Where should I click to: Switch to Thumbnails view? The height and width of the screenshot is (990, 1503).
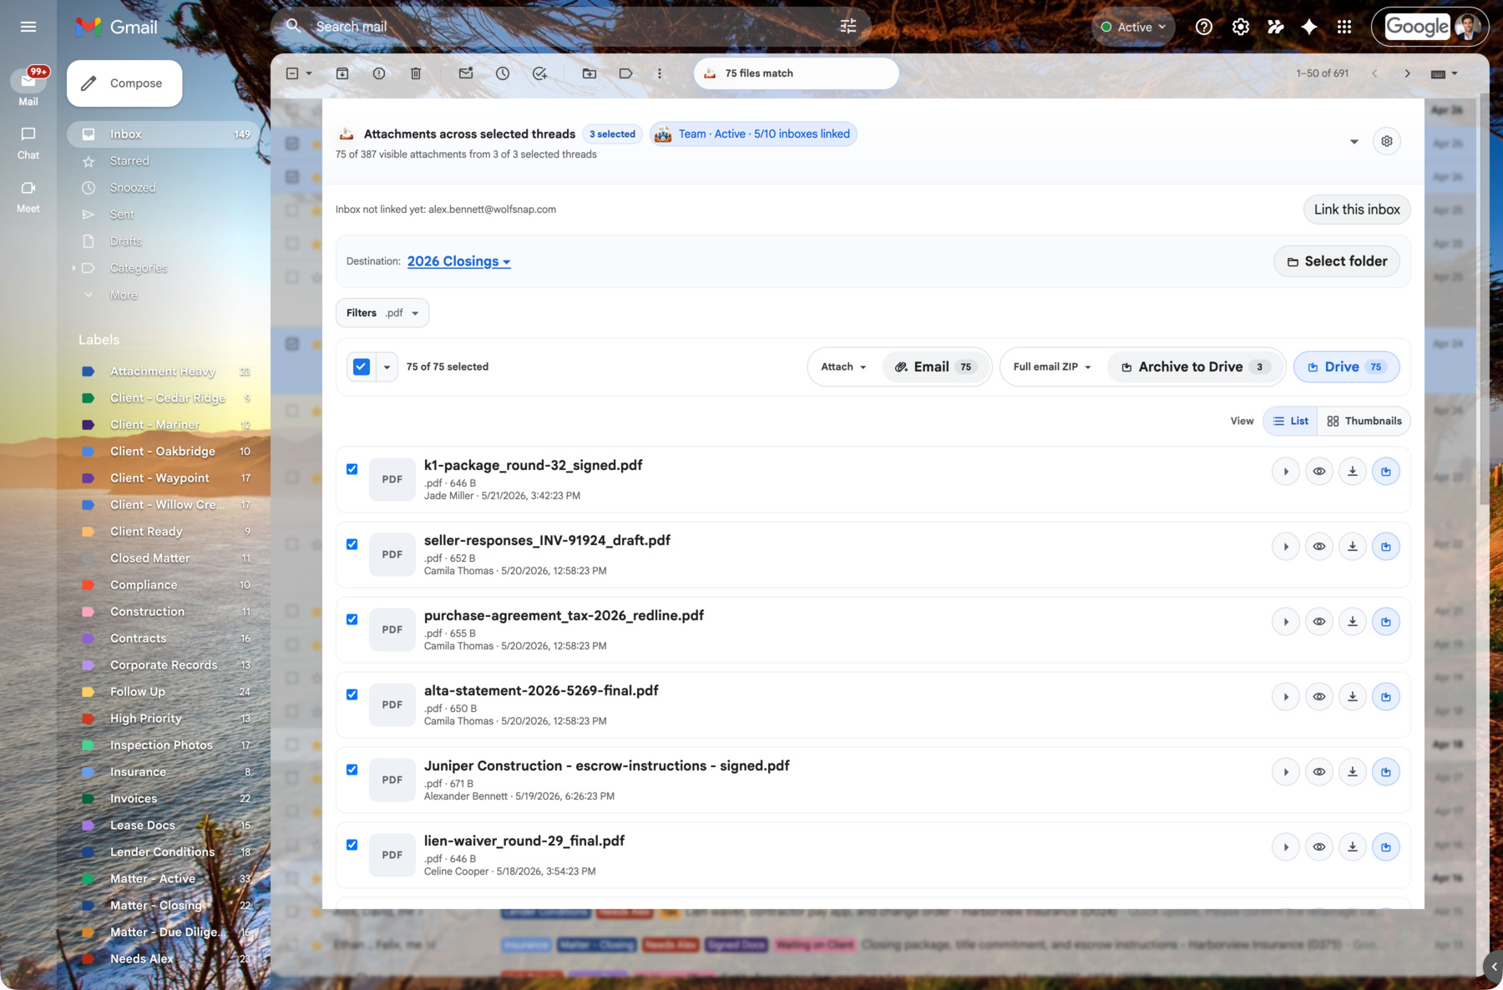coord(1364,421)
